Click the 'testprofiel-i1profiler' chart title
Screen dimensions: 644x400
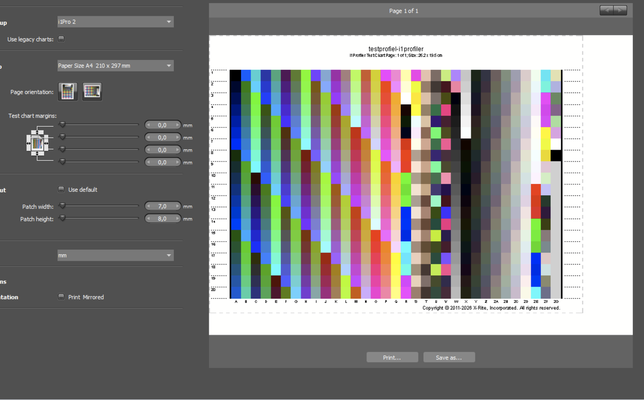click(x=396, y=49)
